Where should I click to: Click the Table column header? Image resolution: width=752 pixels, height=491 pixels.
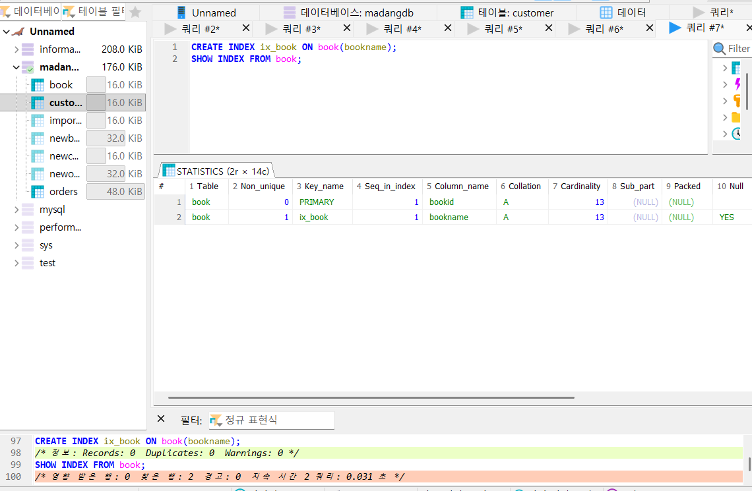[206, 187]
